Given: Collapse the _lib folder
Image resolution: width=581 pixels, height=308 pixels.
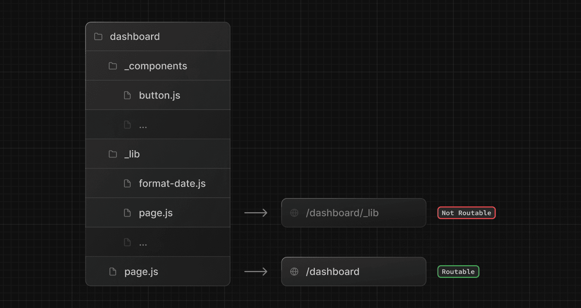Looking at the screenshot, I should pyautogui.click(x=132, y=154).
